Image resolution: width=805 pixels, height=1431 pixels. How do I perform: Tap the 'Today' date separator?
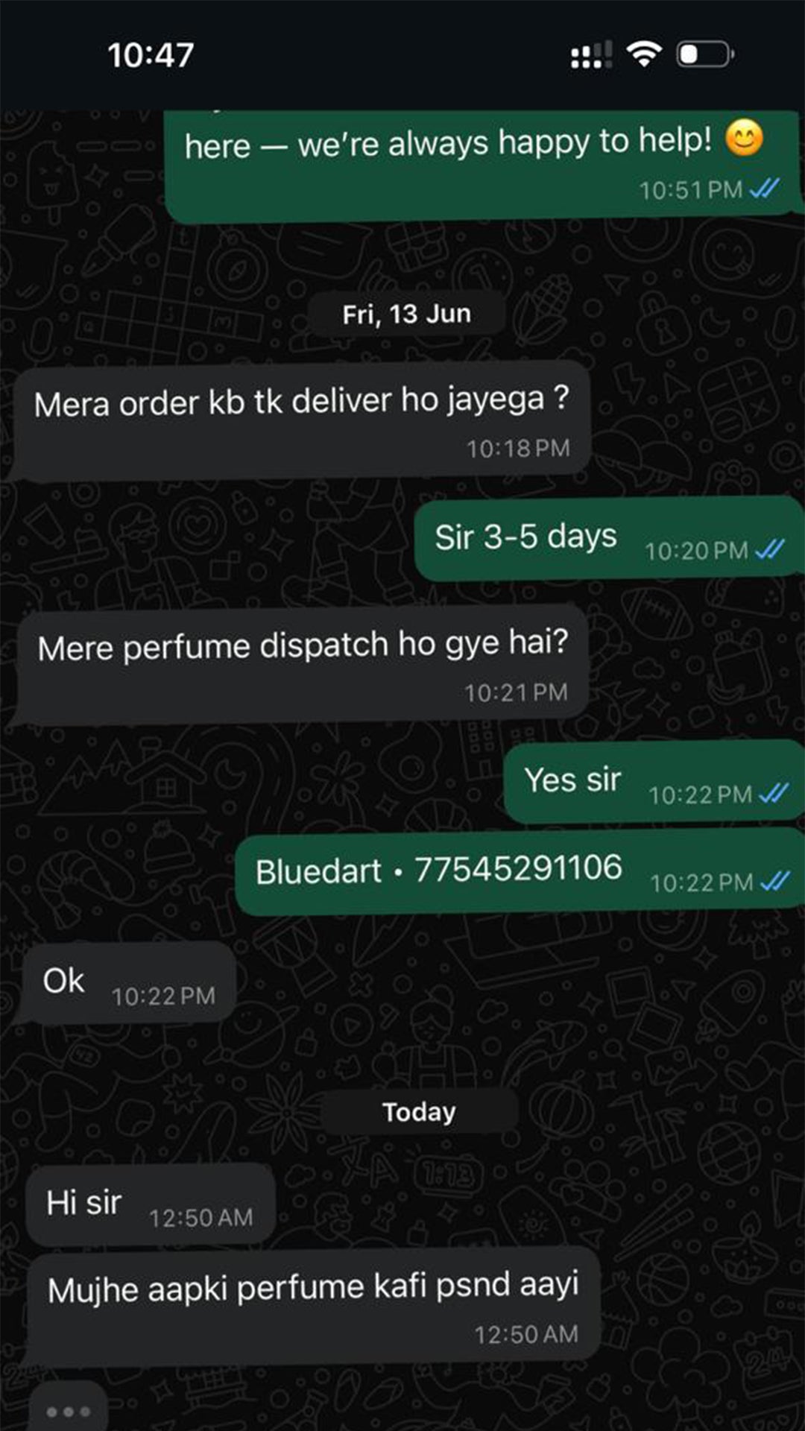[419, 1111]
